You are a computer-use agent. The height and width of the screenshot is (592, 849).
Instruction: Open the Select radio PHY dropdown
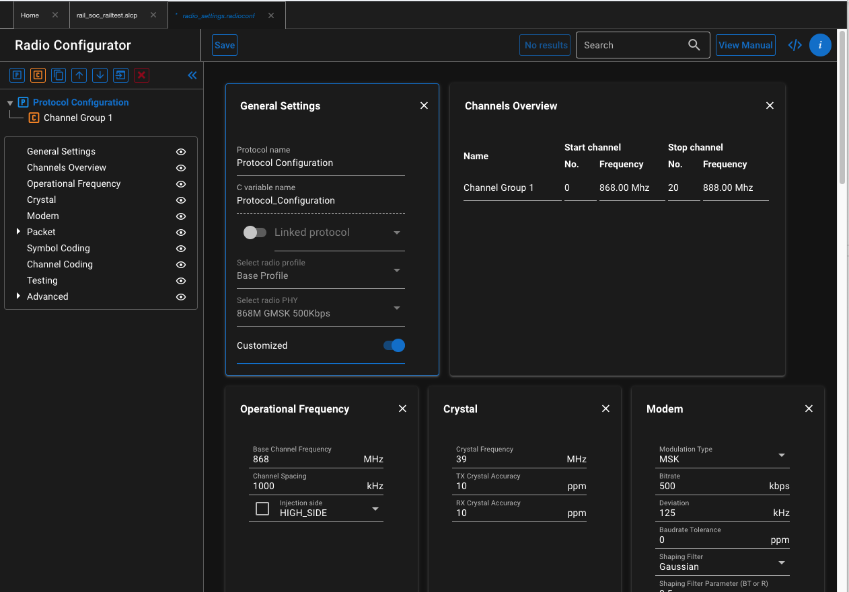(396, 309)
